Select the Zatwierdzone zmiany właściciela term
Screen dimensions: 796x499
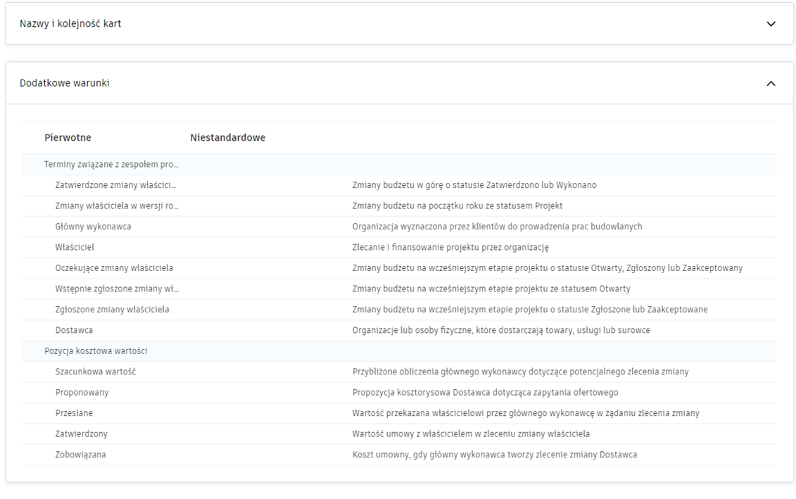tap(115, 185)
